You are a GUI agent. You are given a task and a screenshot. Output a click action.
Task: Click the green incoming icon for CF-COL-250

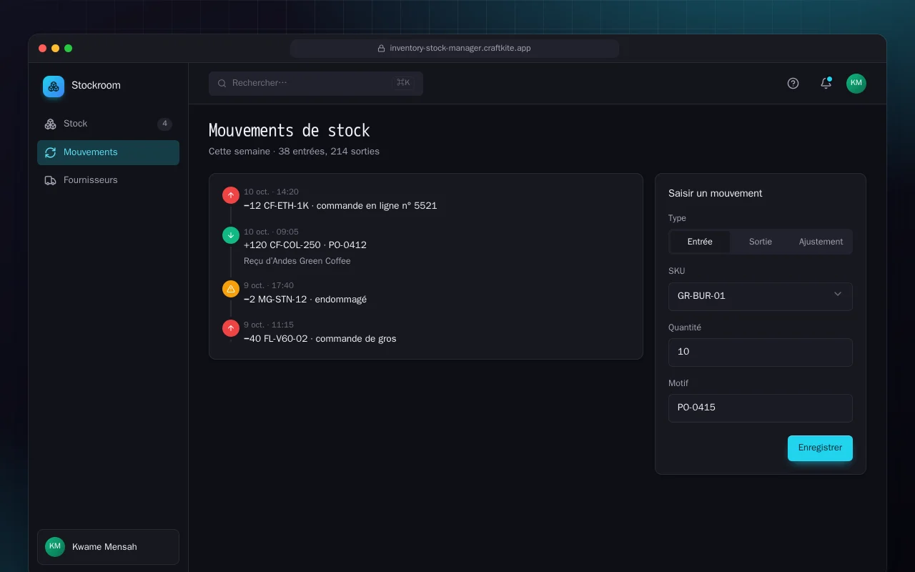pos(230,235)
